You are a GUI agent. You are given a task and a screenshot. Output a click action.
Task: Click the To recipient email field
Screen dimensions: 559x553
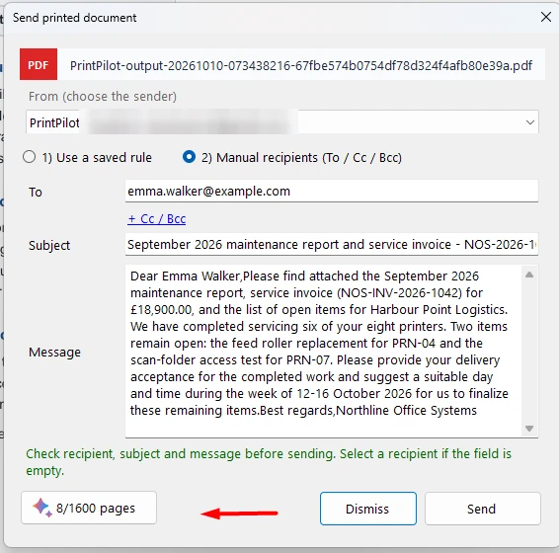coord(332,192)
